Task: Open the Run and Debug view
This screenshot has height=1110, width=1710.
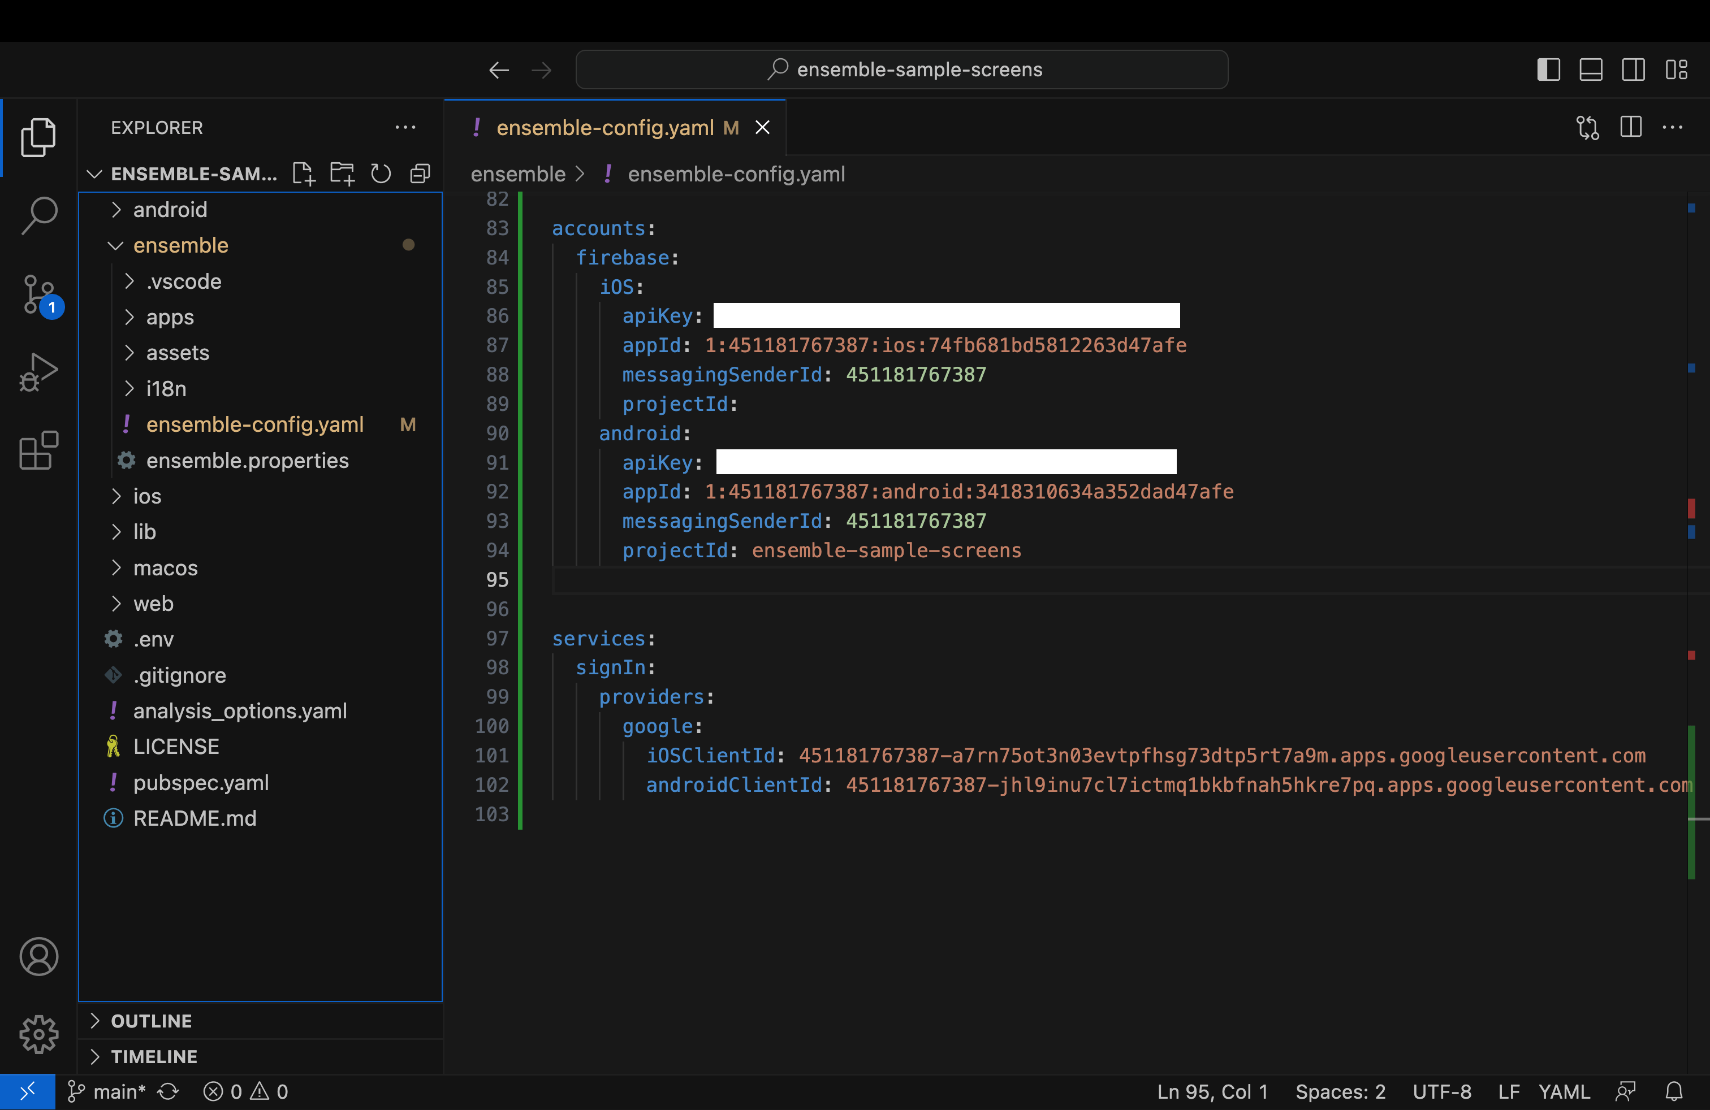Action: click(x=38, y=371)
